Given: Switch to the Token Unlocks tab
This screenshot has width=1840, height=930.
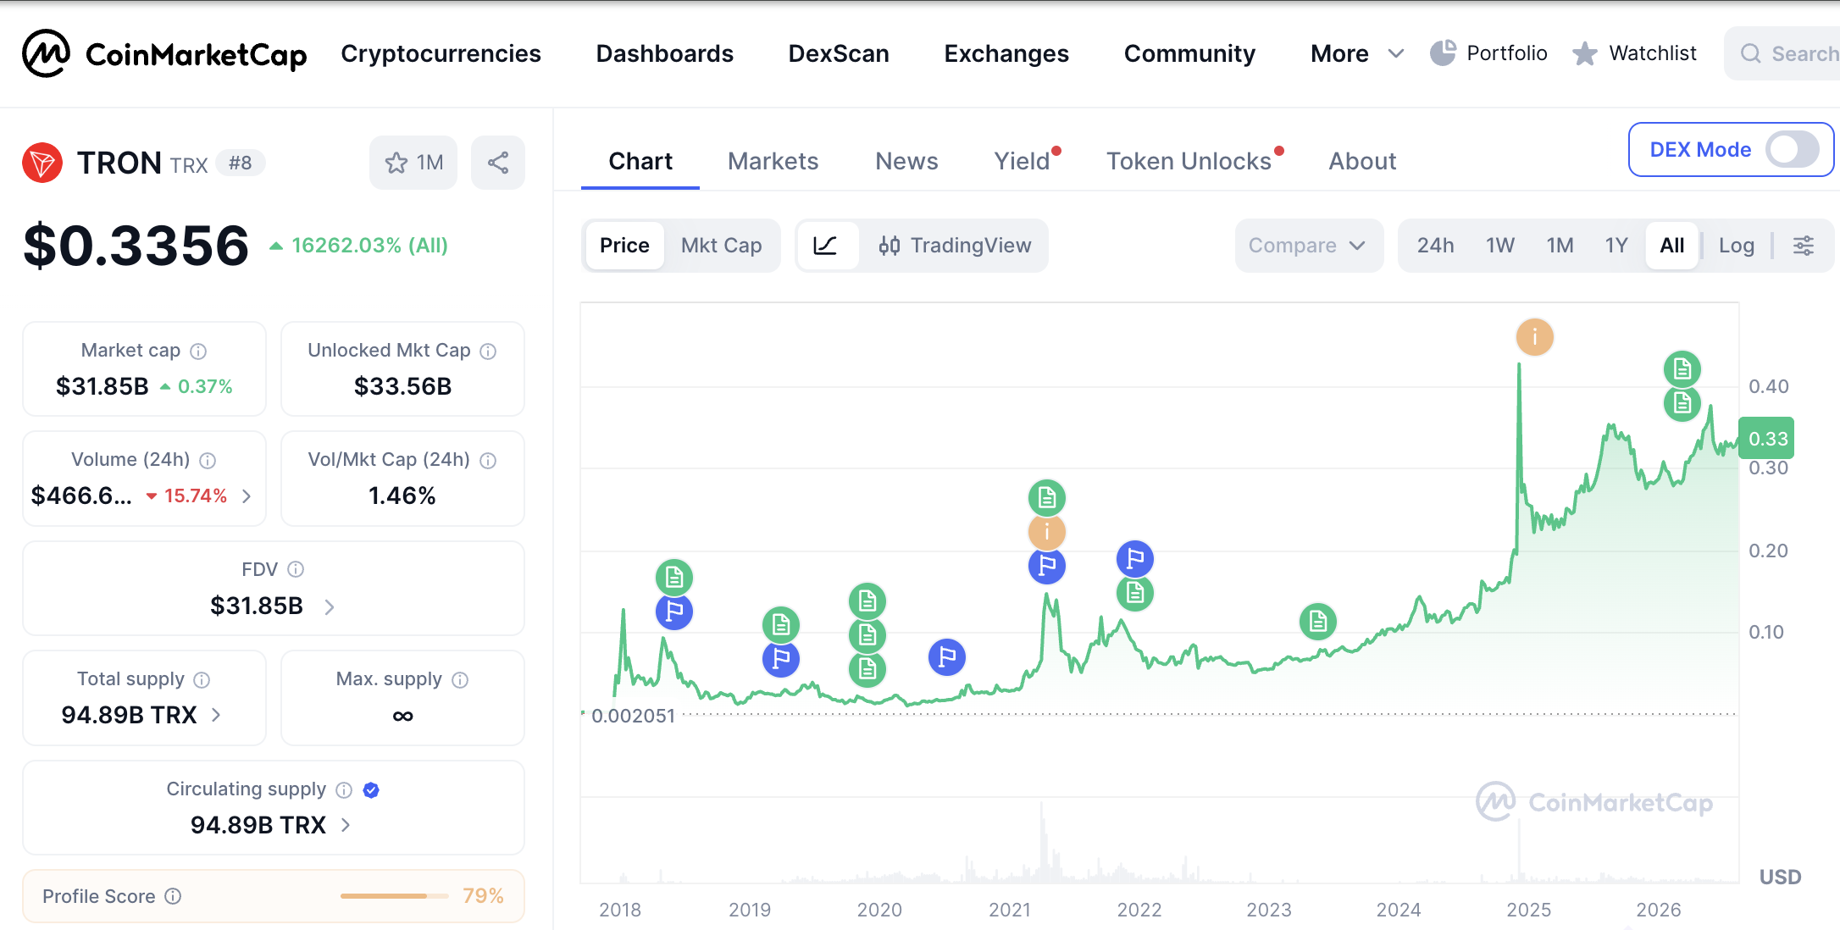Looking at the screenshot, I should pos(1189,161).
